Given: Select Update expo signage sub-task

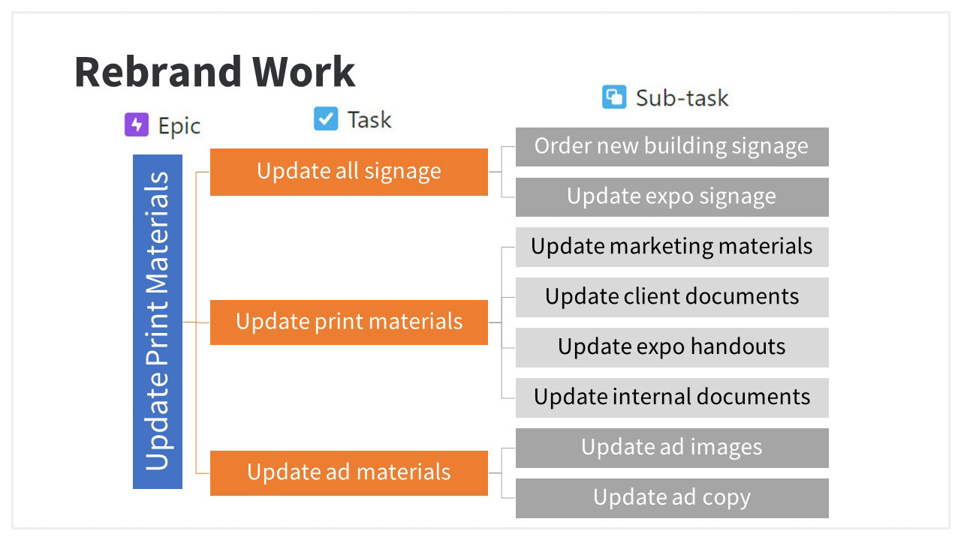Looking at the screenshot, I should (x=672, y=197).
